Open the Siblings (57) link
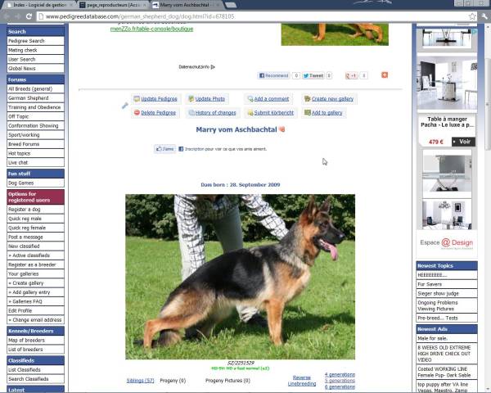This screenshot has width=491, height=393. [x=140, y=381]
